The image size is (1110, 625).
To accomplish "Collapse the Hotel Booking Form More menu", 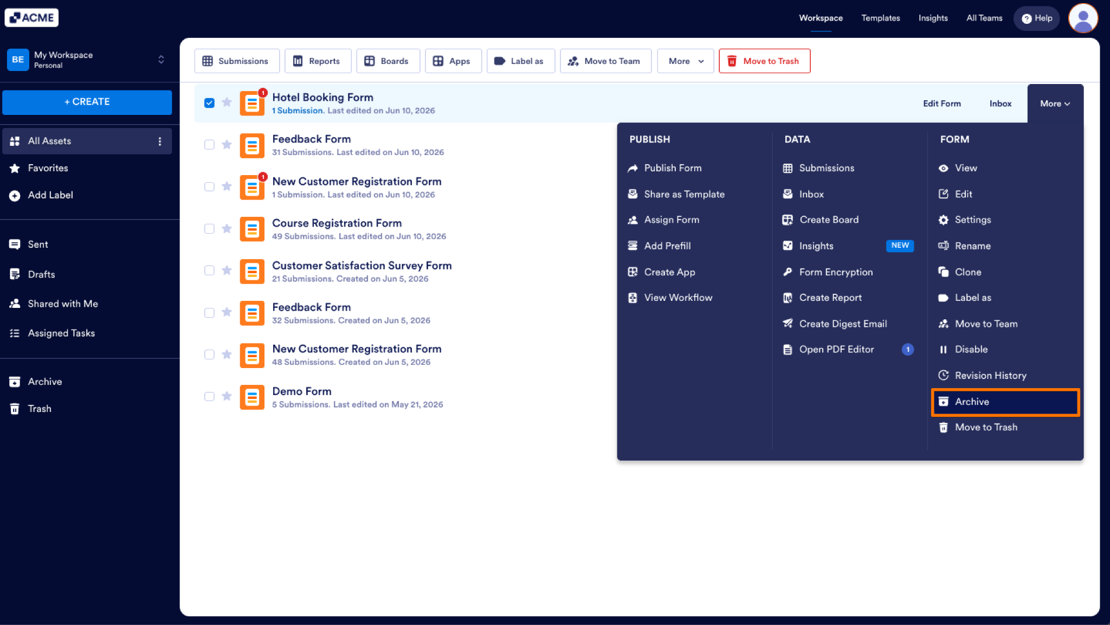I will (1055, 104).
